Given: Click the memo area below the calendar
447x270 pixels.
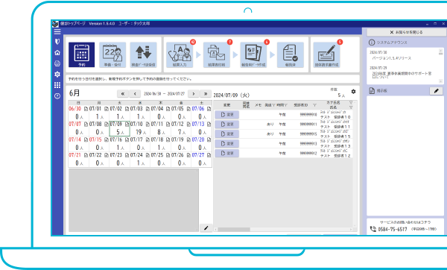Looking at the screenshot, I should pos(133,200).
